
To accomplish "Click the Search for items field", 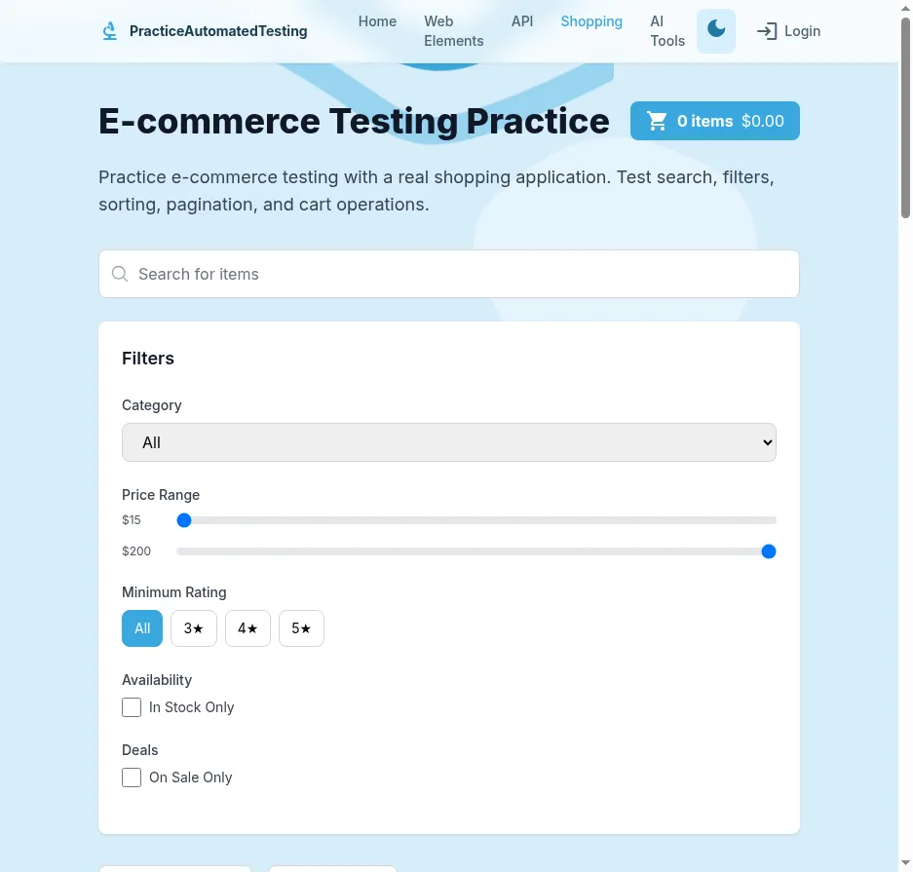I will coord(448,274).
